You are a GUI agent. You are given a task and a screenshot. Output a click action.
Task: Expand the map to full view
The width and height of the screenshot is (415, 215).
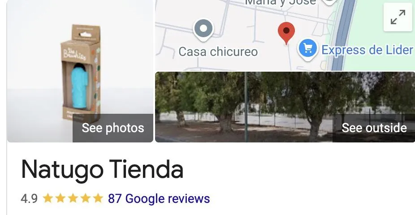click(x=398, y=17)
